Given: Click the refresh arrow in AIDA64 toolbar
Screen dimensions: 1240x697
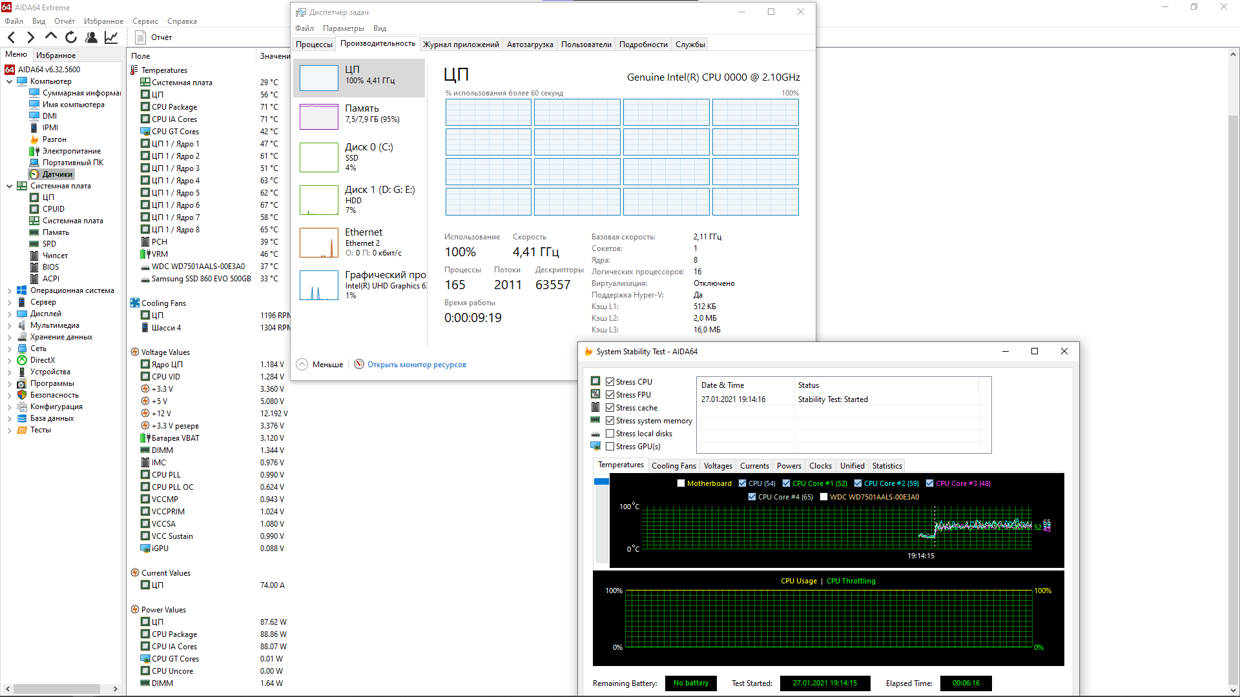Looking at the screenshot, I should [71, 37].
